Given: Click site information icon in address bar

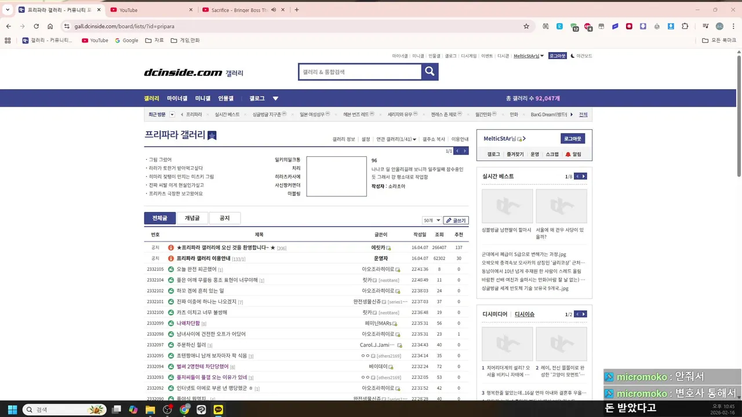Looking at the screenshot, I should [x=67, y=26].
